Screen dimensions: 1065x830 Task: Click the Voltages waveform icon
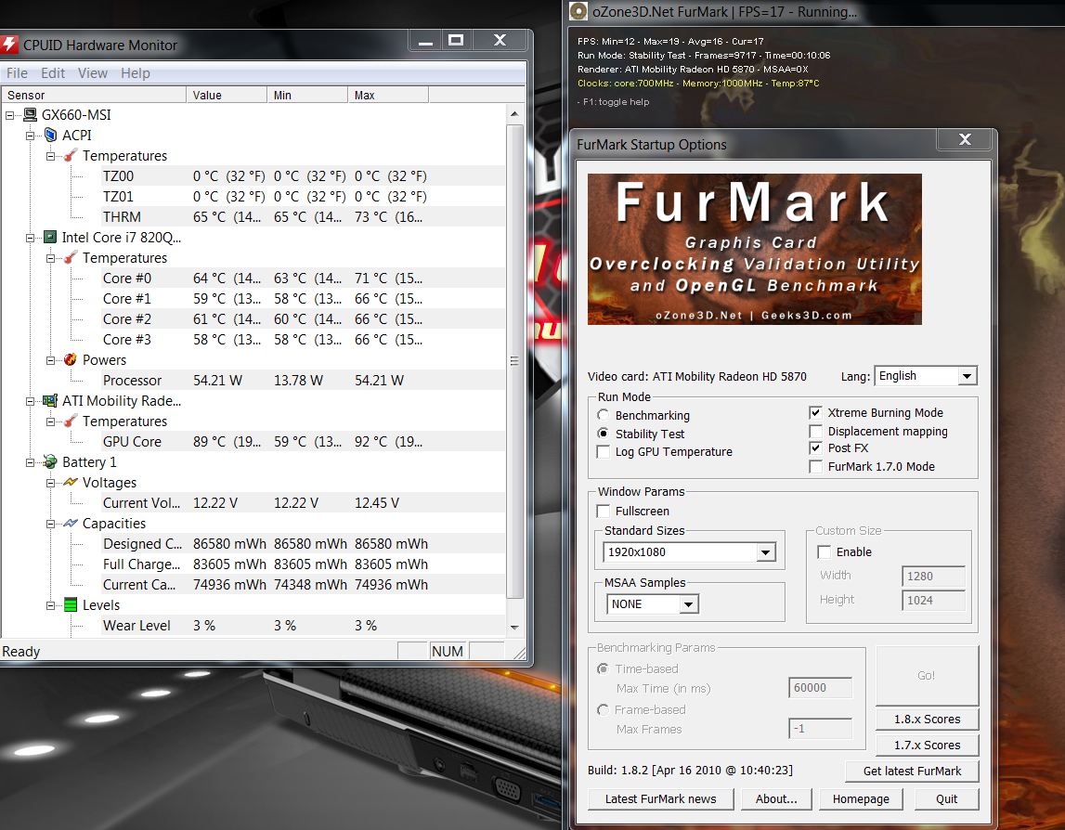(x=71, y=482)
